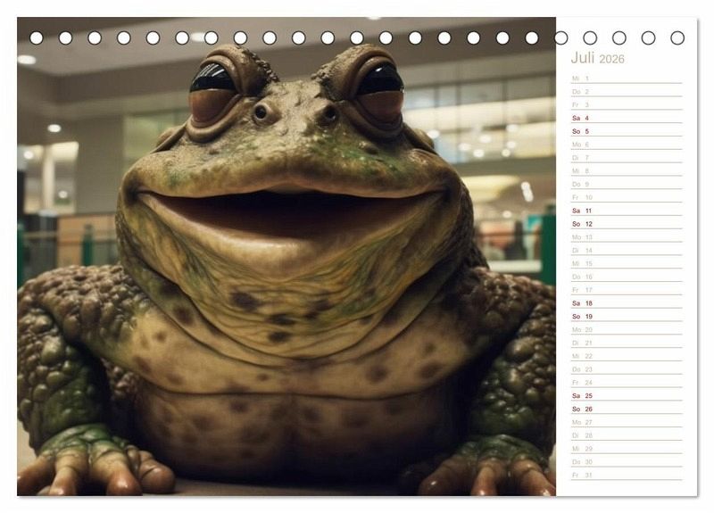Select the Sa 25 calendar entry
Image resolution: width=714 pixels, height=513 pixels.
click(x=625, y=395)
